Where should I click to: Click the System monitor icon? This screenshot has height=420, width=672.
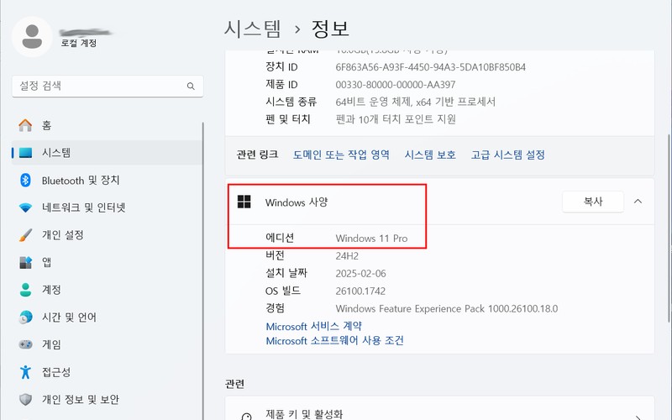(25, 153)
